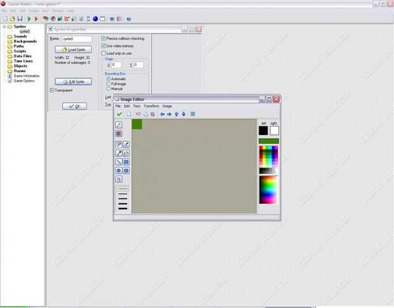This screenshot has width=394, height=308.
Task: Open the Data Files folder in tree
Action: [23, 56]
